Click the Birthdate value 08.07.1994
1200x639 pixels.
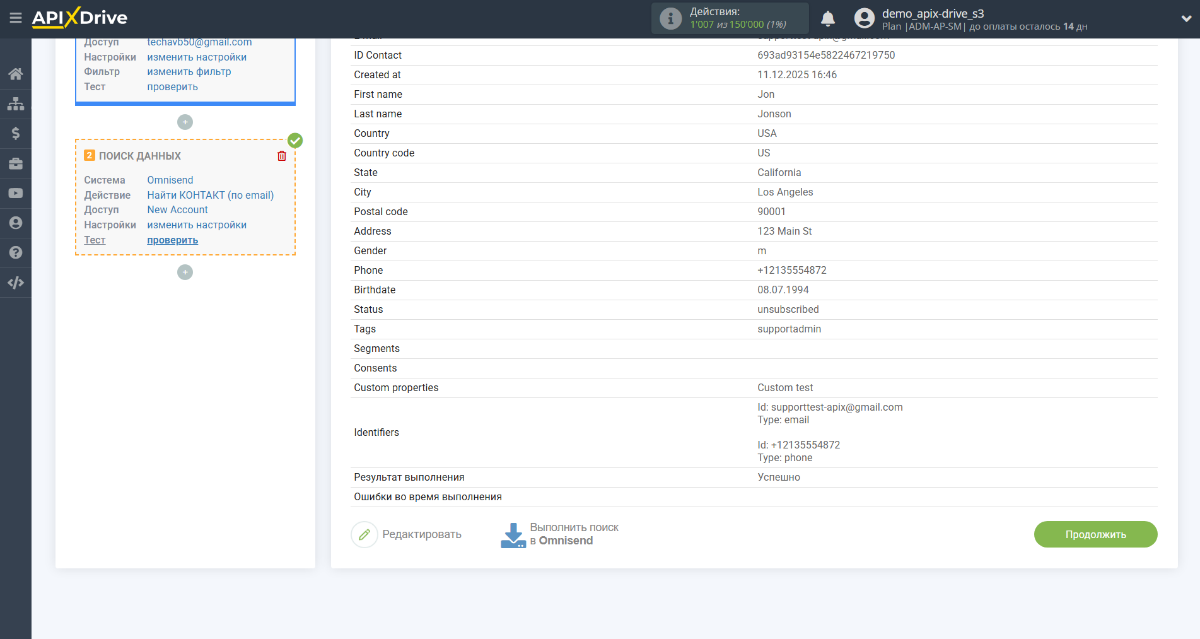783,290
